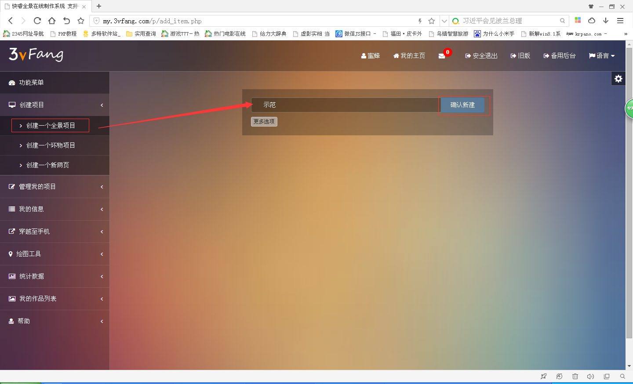Reload the current page
This screenshot has width=633, height=384.
pos(37,21)
